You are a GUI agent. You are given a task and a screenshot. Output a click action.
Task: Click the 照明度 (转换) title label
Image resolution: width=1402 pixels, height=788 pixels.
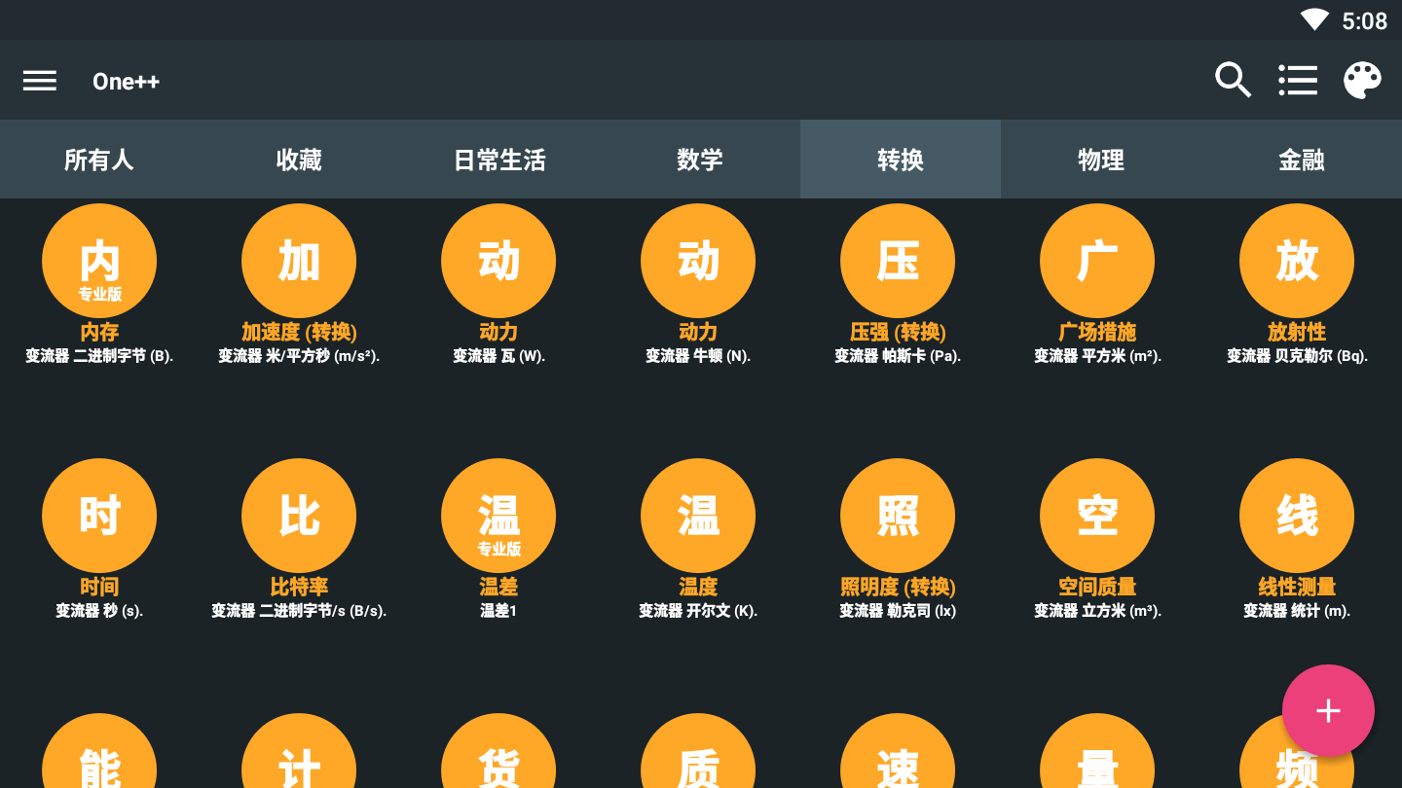(898, 588)
